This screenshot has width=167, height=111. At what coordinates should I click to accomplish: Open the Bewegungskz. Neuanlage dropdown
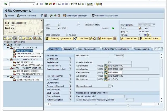click(x=154, y=25)
